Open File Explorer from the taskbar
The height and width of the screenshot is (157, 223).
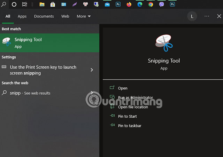tap(42, 5)
